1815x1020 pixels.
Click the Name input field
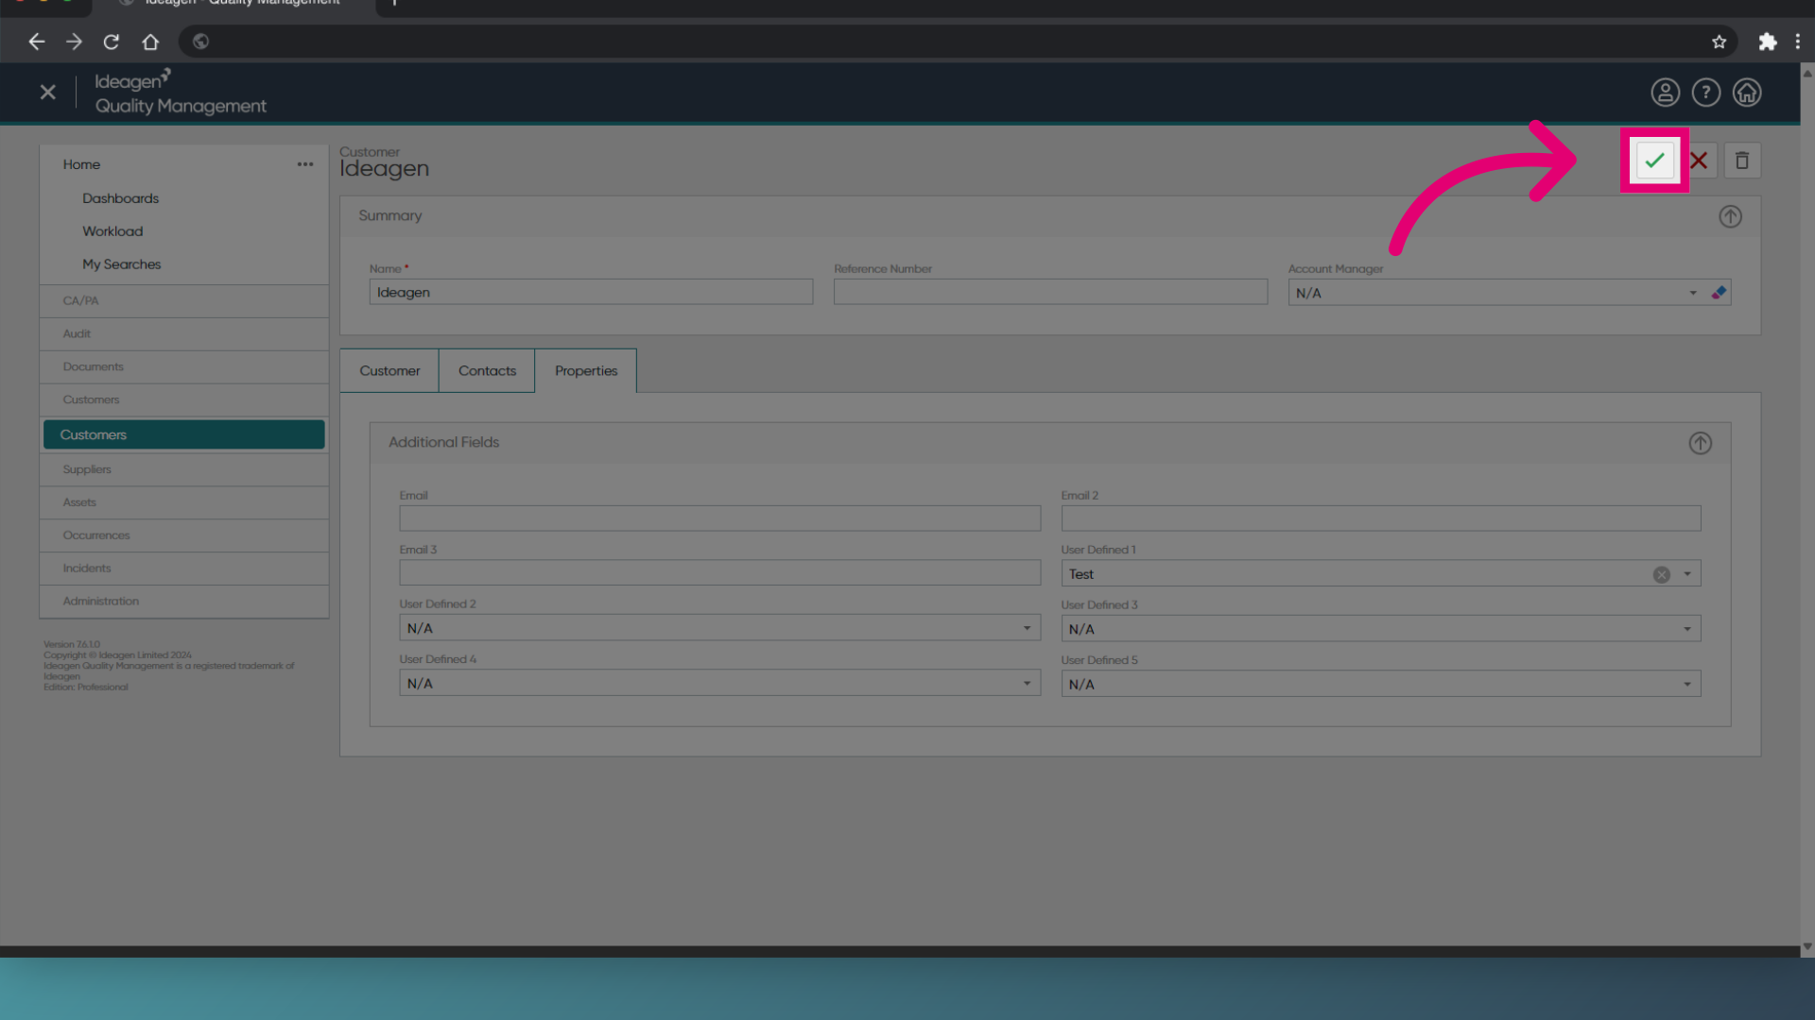[591, 292]
